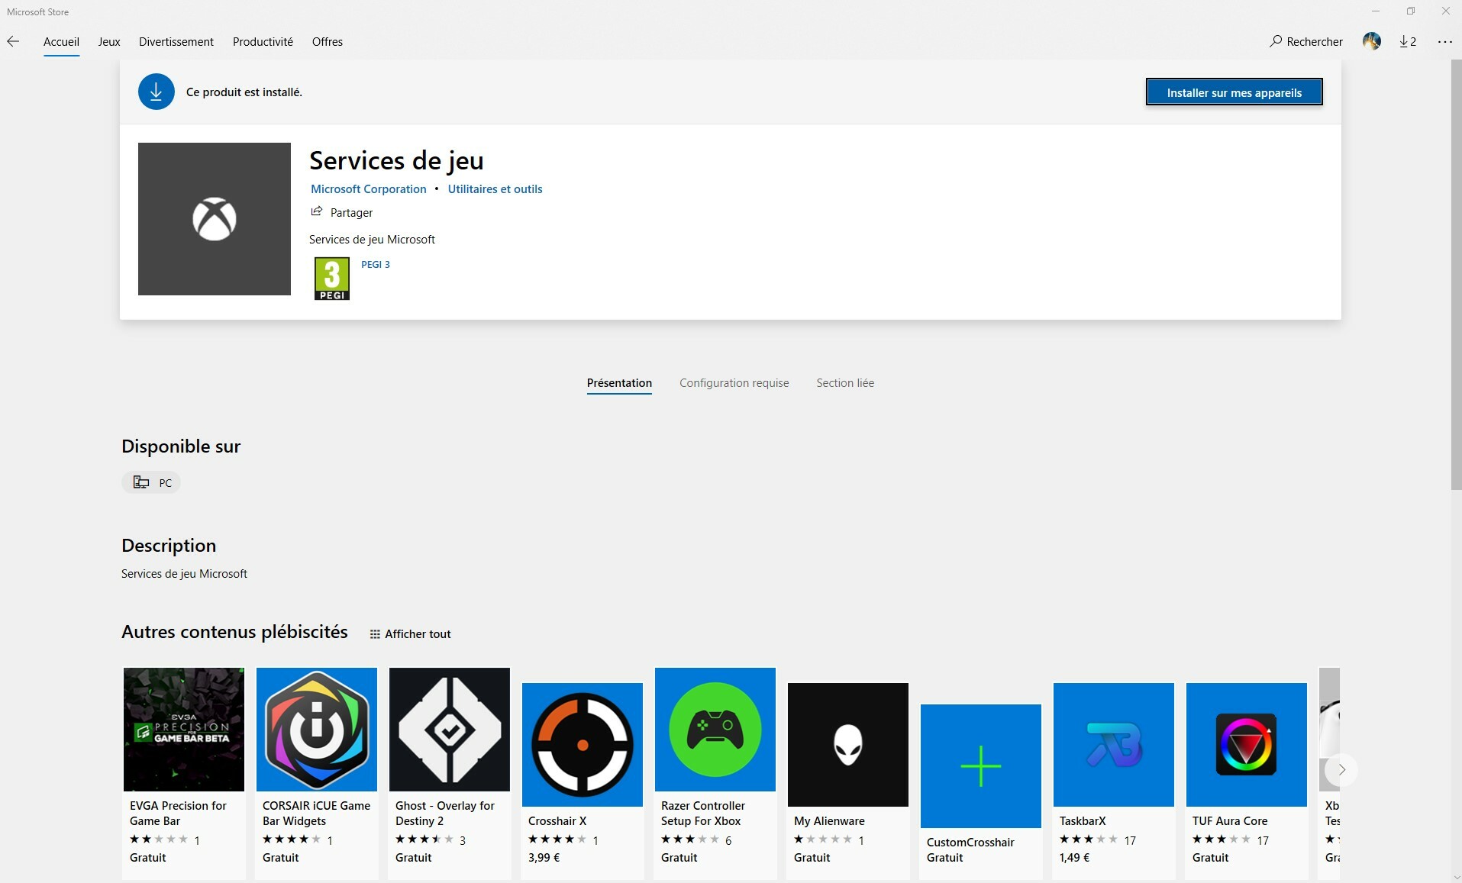The width and height of the screenshot is (1462, 883).
Task: Click Installer sur mes appareils button
Action: click(x=1234, y=92)
